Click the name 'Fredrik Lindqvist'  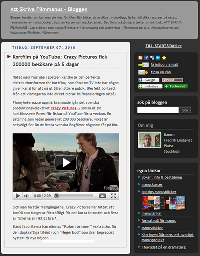178,140
